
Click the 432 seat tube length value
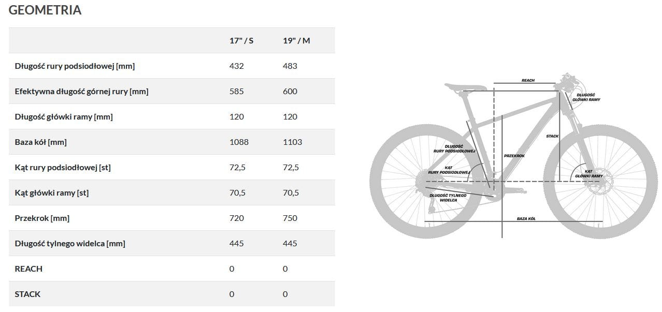(236, 66)
